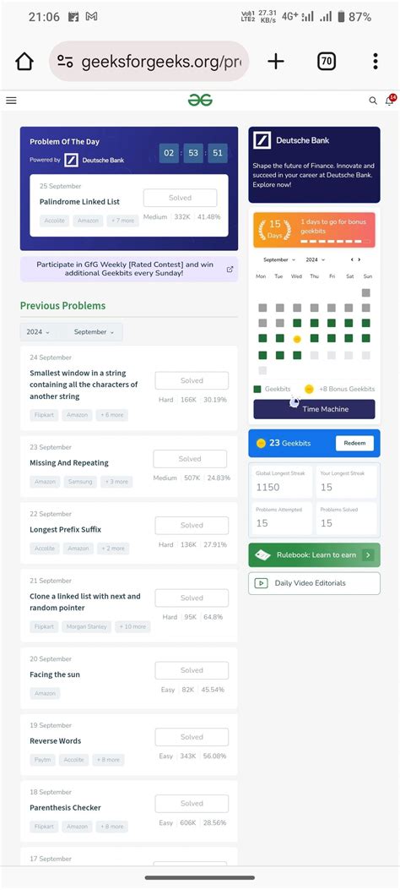Select the yellow bonus day in calendar
Viewport: 400px width, 890px height.
[x=296, y=339]
